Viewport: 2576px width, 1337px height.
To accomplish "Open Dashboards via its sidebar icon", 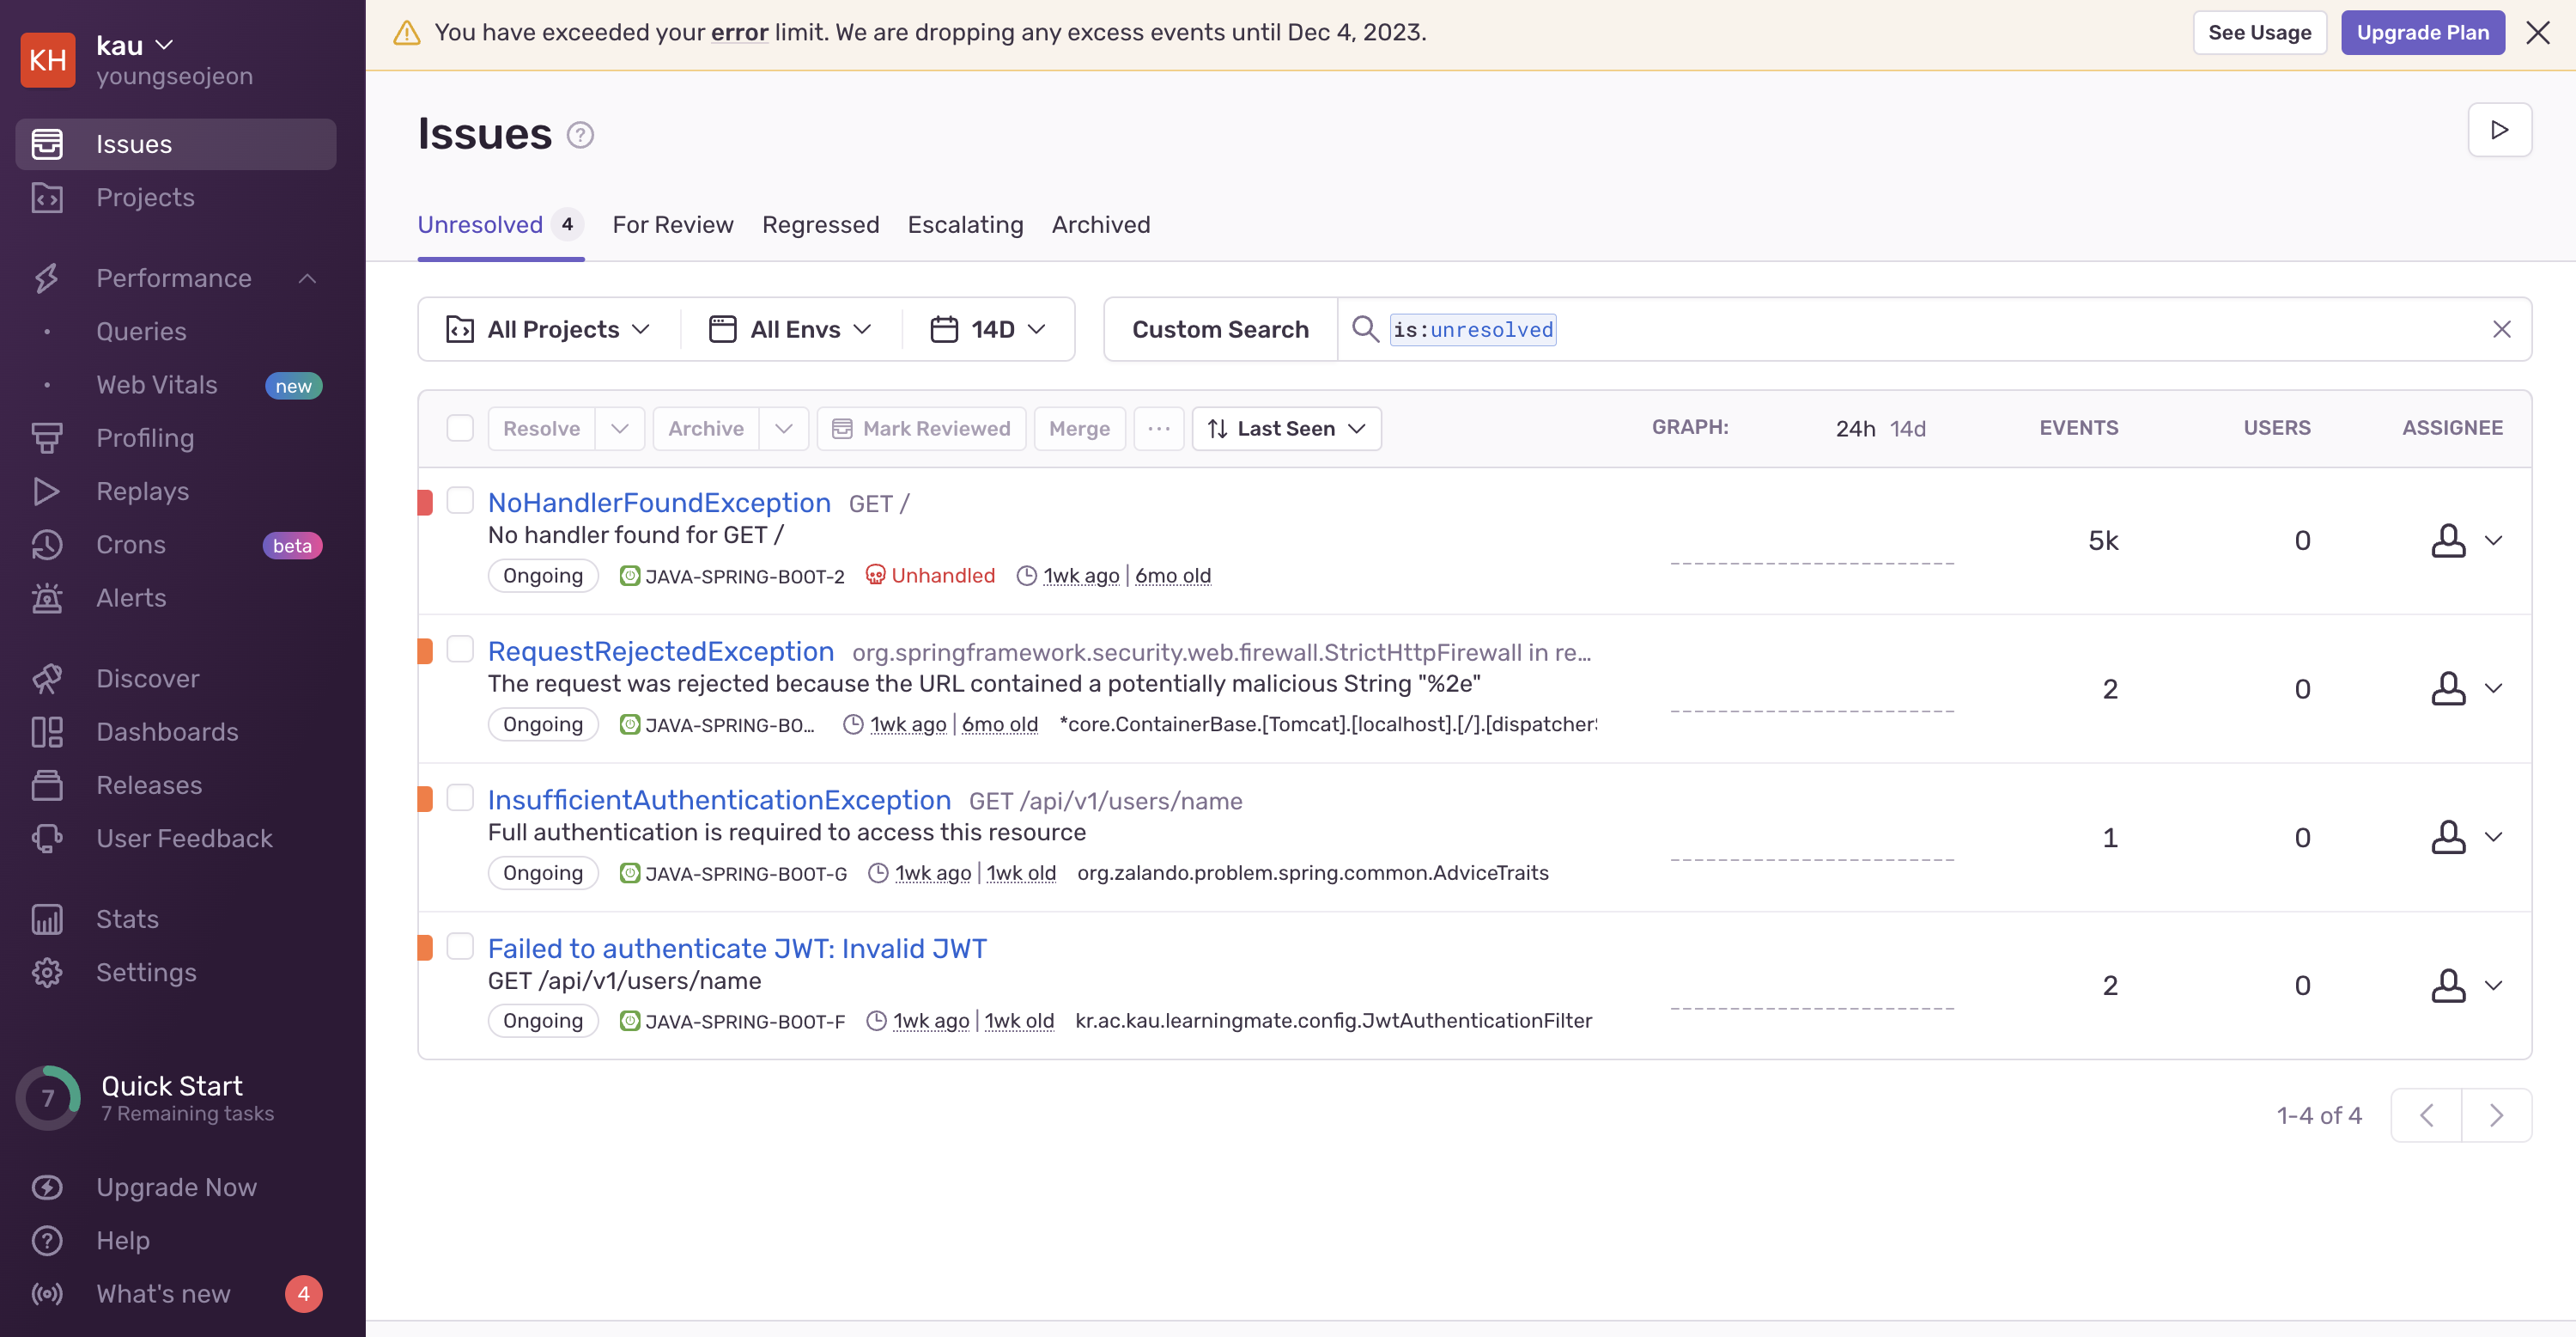I will (x=47, y=731).
